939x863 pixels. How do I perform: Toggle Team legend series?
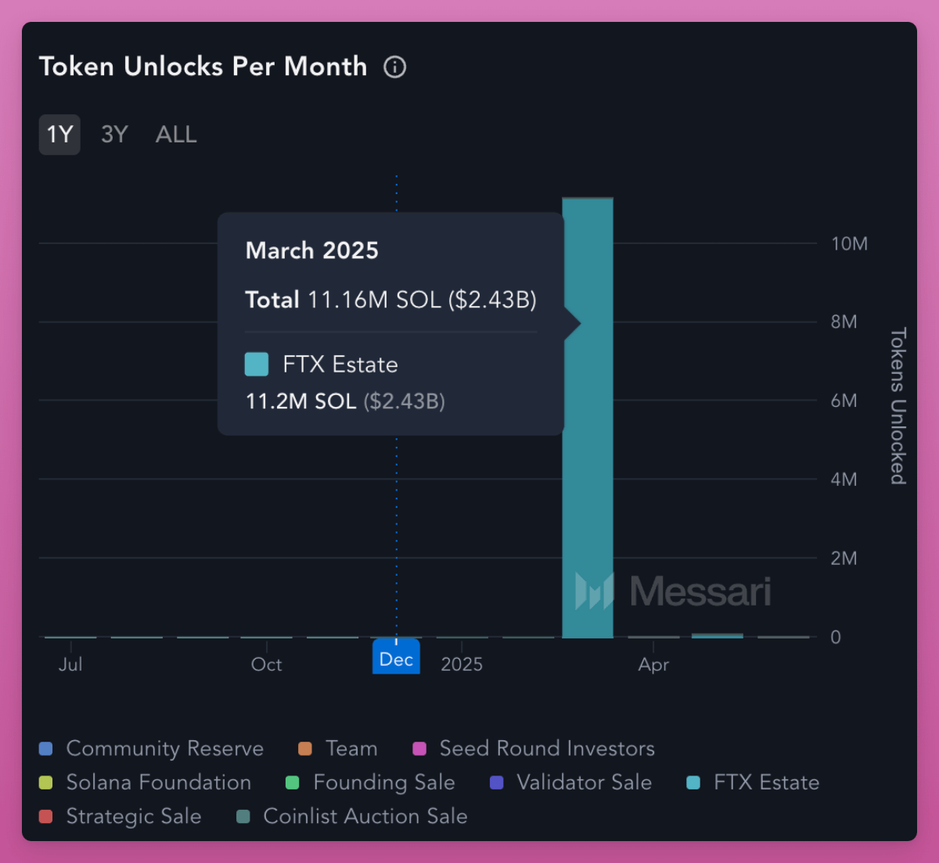tap(338, 749)
